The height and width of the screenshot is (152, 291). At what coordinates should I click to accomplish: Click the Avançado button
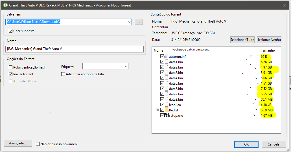pos(18,143)
